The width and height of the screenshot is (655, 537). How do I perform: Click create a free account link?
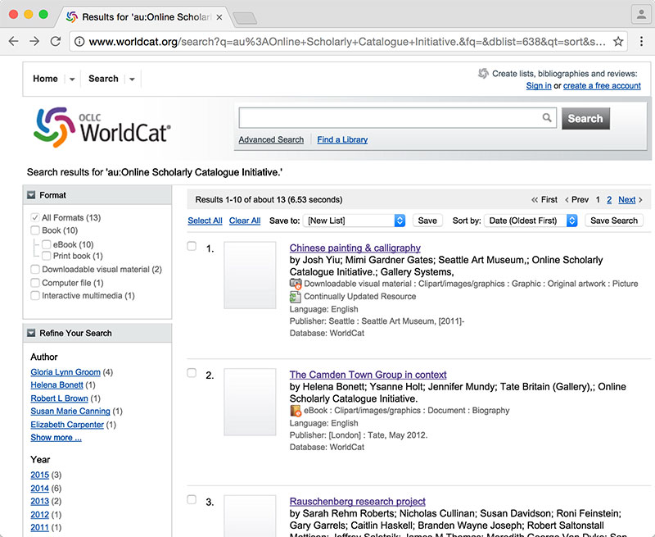pos(602,86)
